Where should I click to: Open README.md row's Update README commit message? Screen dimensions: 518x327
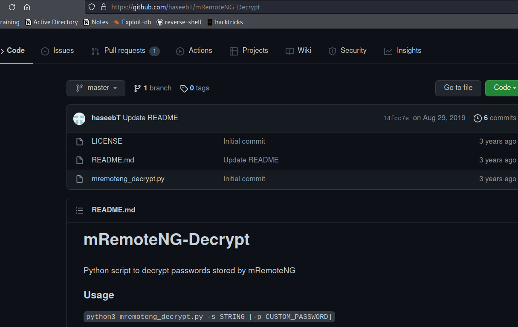251,160
